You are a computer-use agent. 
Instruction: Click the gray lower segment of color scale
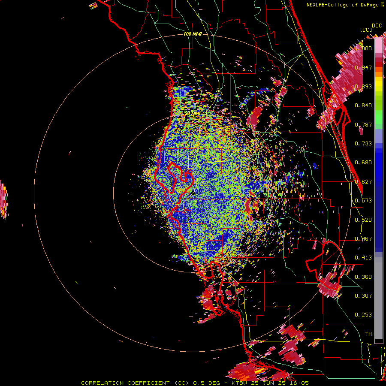click(379, 298)
